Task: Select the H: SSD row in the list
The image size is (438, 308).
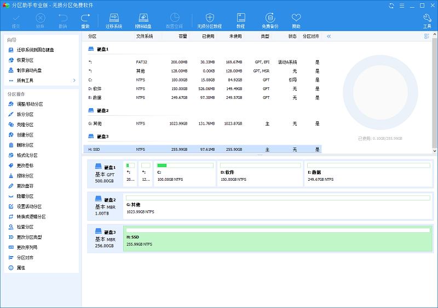Action: [203, 150]
